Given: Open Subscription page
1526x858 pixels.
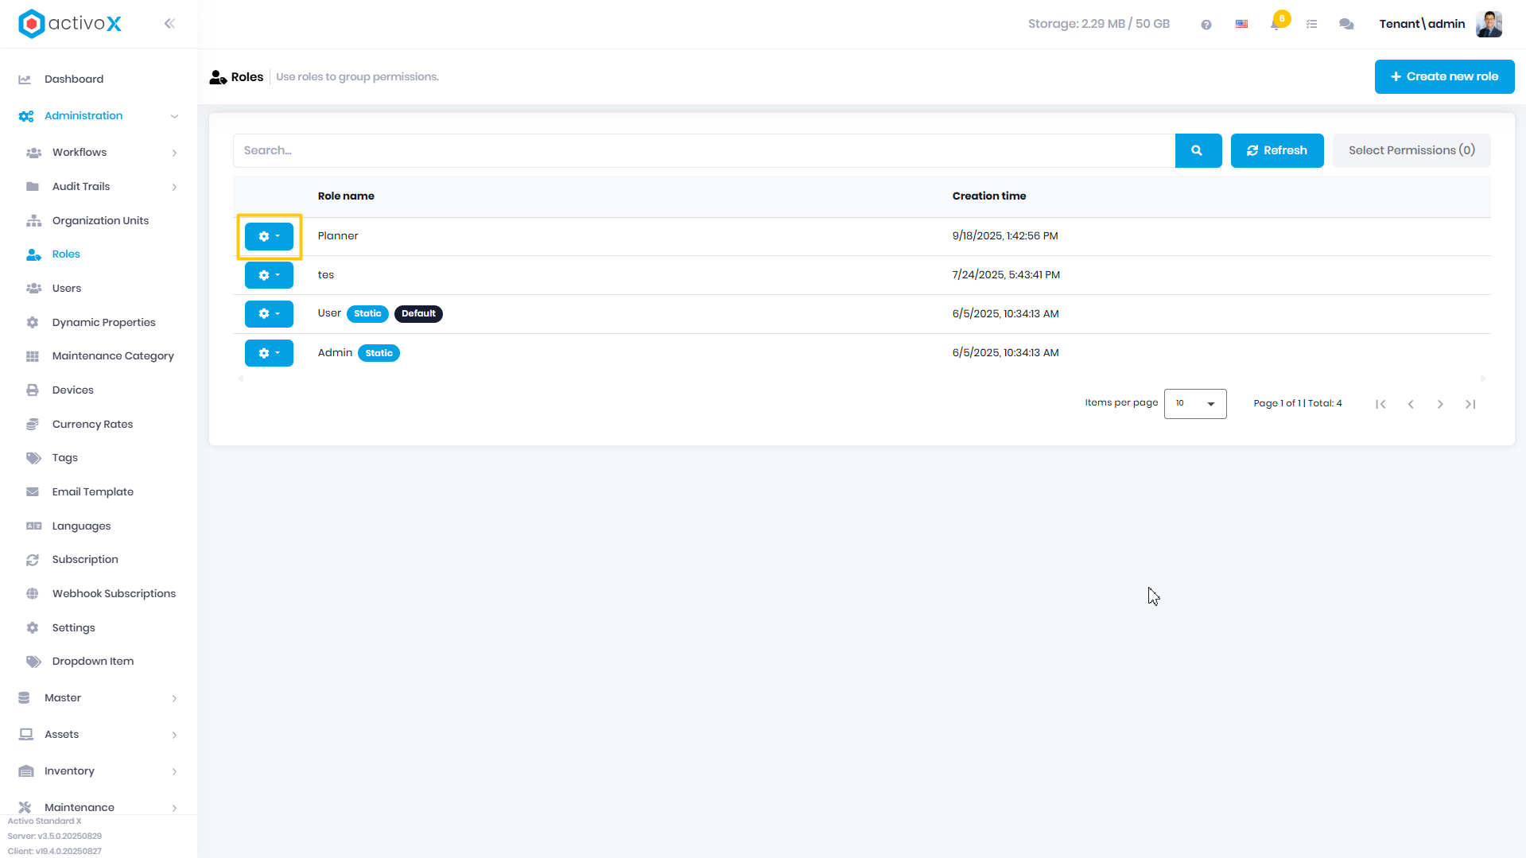Looking at the screenshot, I should (85, 560).
